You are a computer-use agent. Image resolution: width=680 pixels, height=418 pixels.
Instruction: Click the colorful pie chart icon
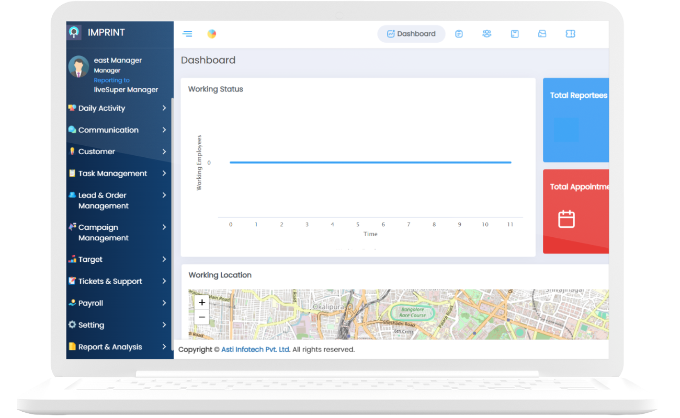pos(212,34)
